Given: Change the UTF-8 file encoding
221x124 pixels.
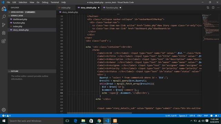Looking at the screenshot, I should point(192,116).
